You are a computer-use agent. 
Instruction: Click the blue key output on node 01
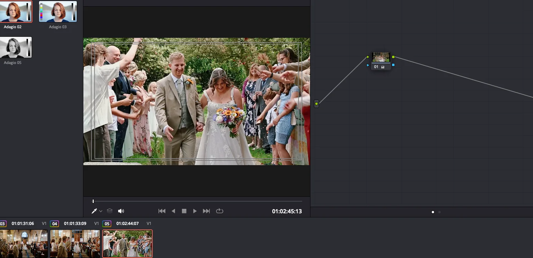point(393,65)
